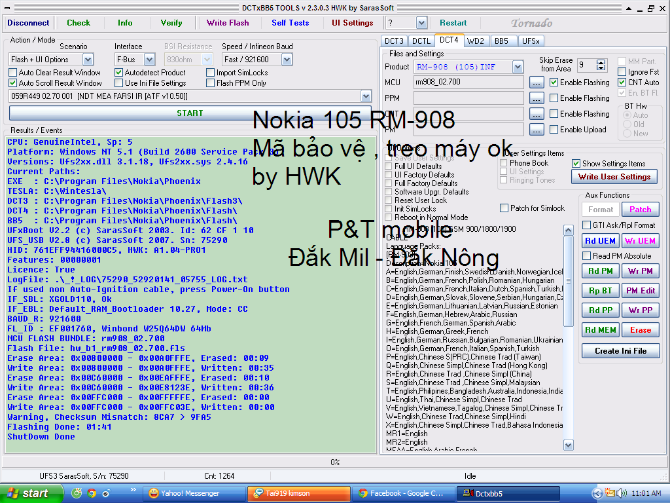The image size is (670, 503).
Task: Switch to WD2 tab
Action: pyautogui.click(x=475, y=41)
